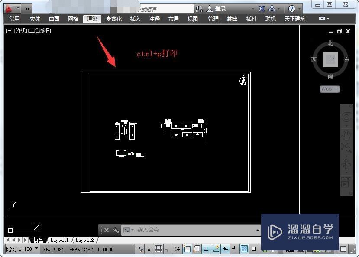Select the Pan hand tool
The height and width of the screenshot is (257, 359).
(x=346, y=135)
